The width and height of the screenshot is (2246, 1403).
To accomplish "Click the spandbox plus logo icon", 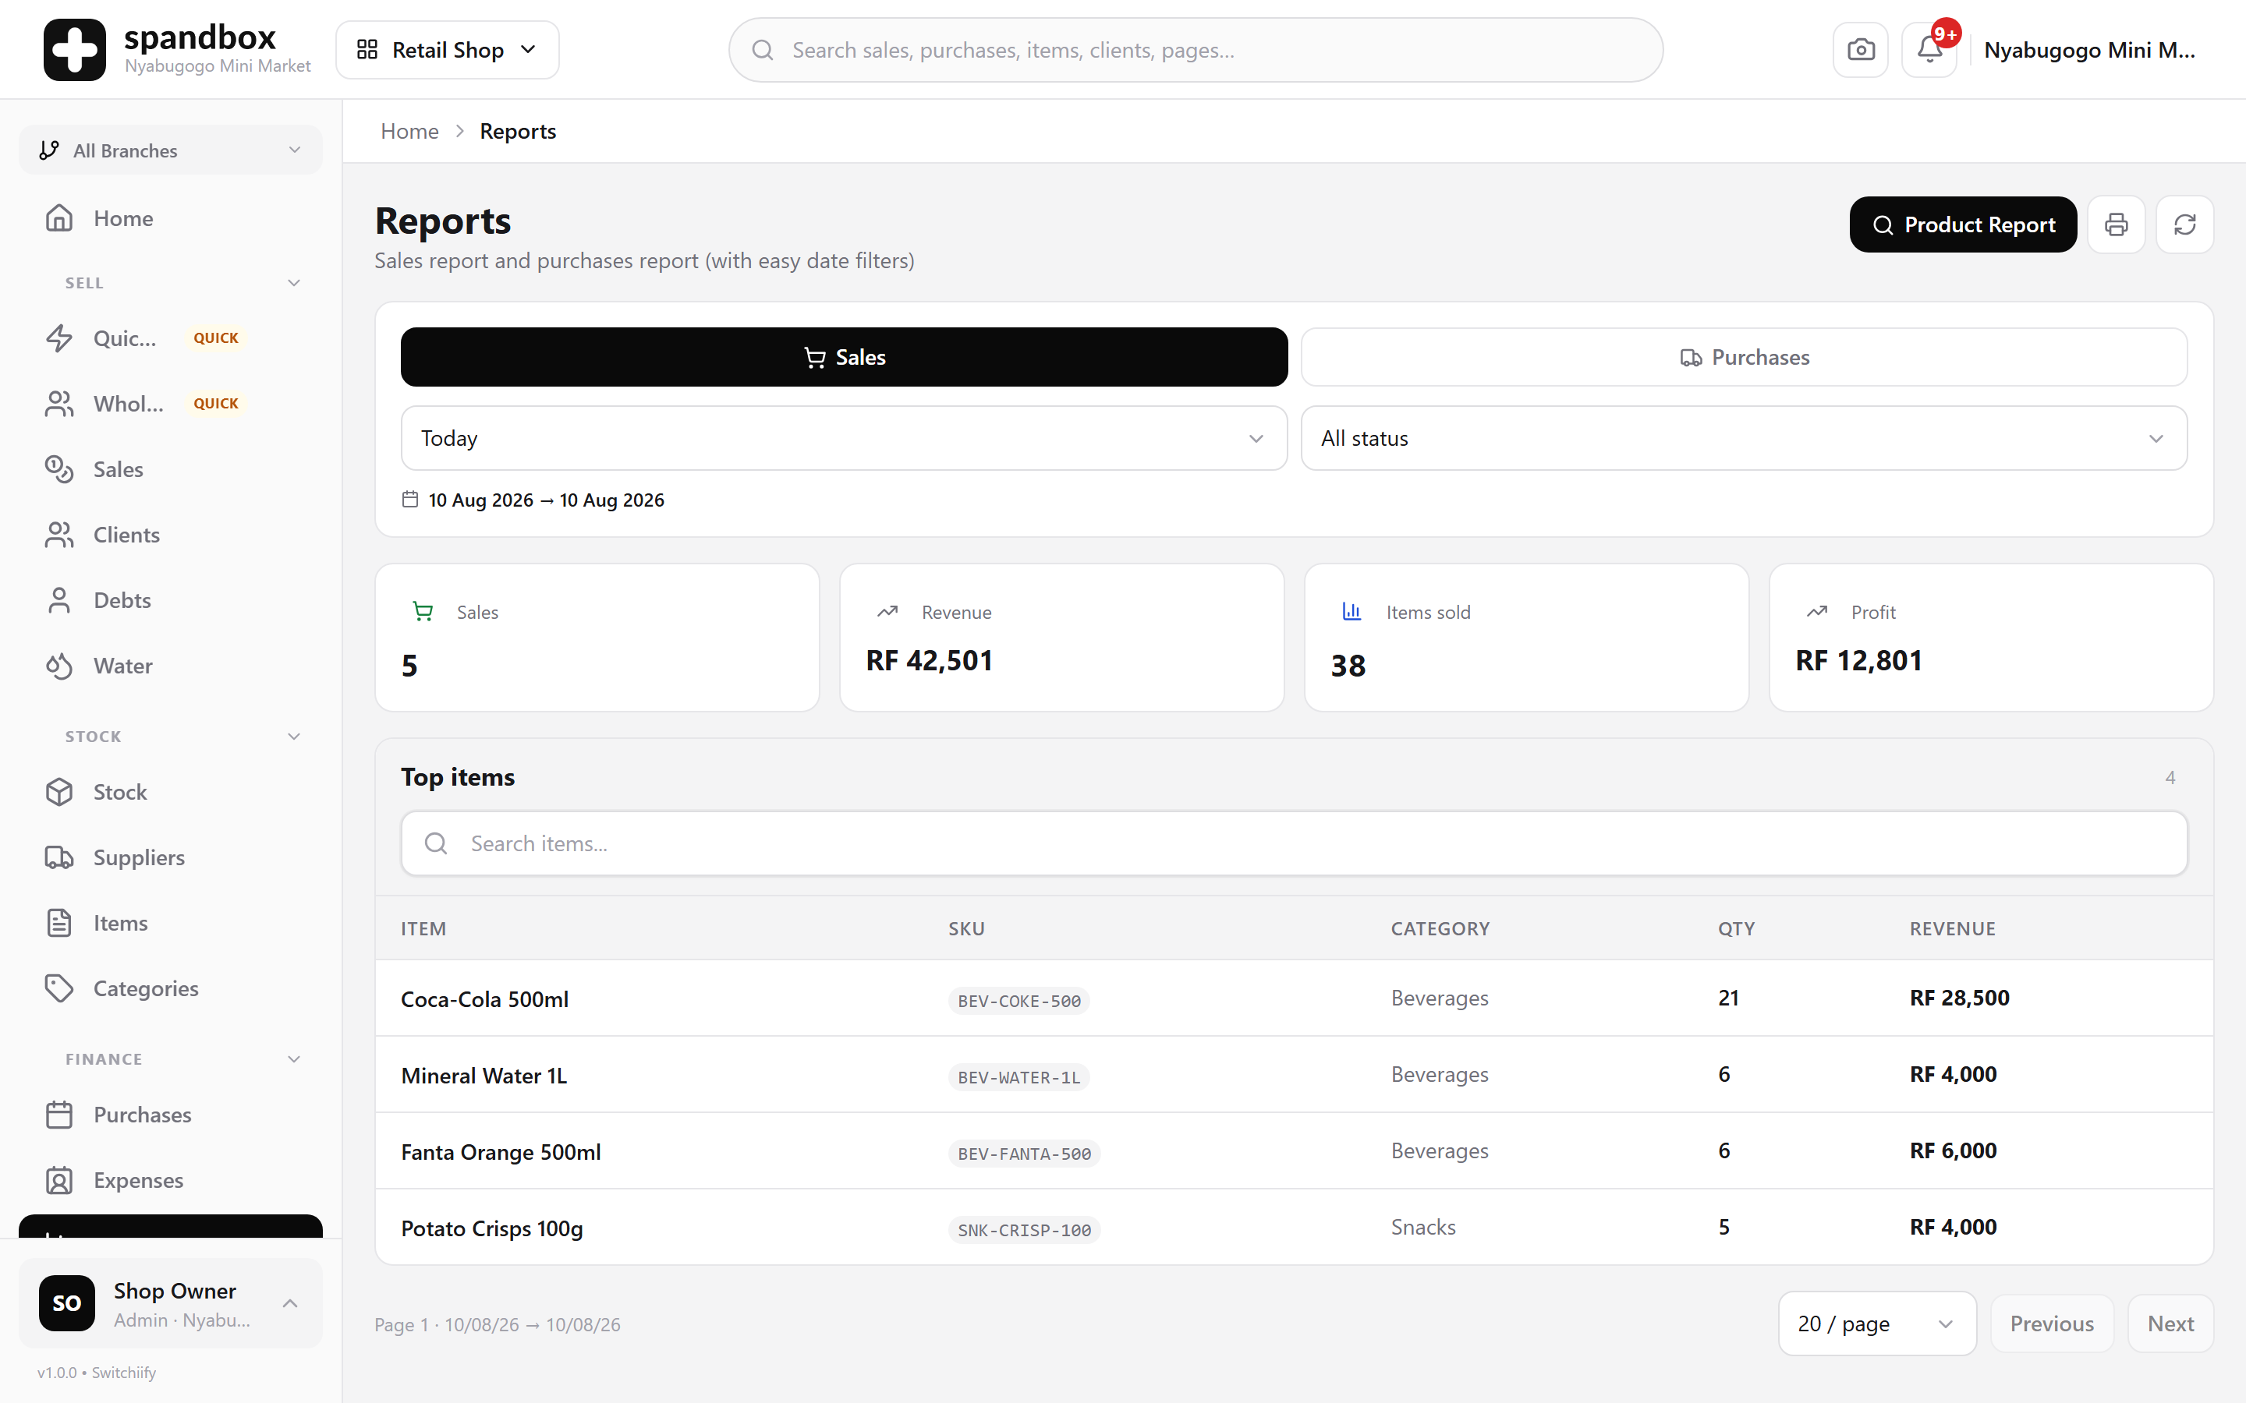I will (x=74, y=50).
